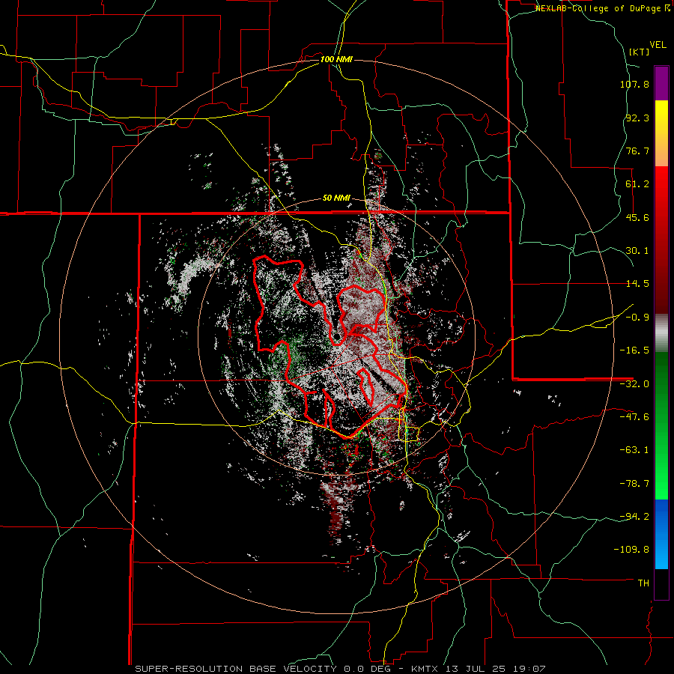Click the 100 NMI range ring label
The height and width of the screenshot is (674, 674).
pos(336,59)
